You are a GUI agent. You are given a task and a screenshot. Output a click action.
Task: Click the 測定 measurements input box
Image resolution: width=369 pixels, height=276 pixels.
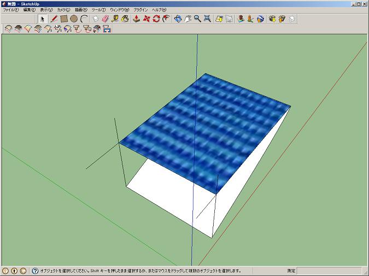click(328, 271)
